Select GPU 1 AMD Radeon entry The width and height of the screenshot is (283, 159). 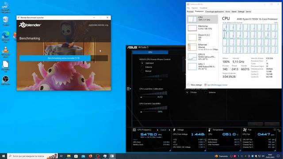point(203,66)
